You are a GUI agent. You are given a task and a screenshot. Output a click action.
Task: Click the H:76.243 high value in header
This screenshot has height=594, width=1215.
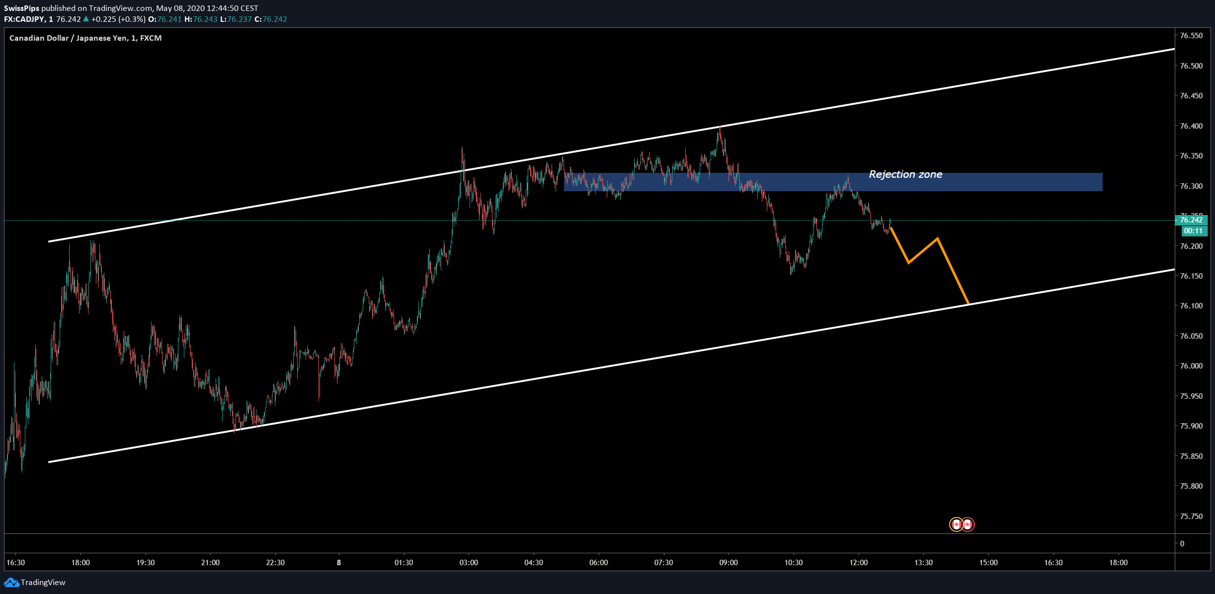pyautogui.click(x=201, y=19)
